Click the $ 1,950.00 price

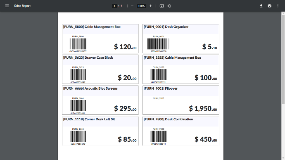203,108
